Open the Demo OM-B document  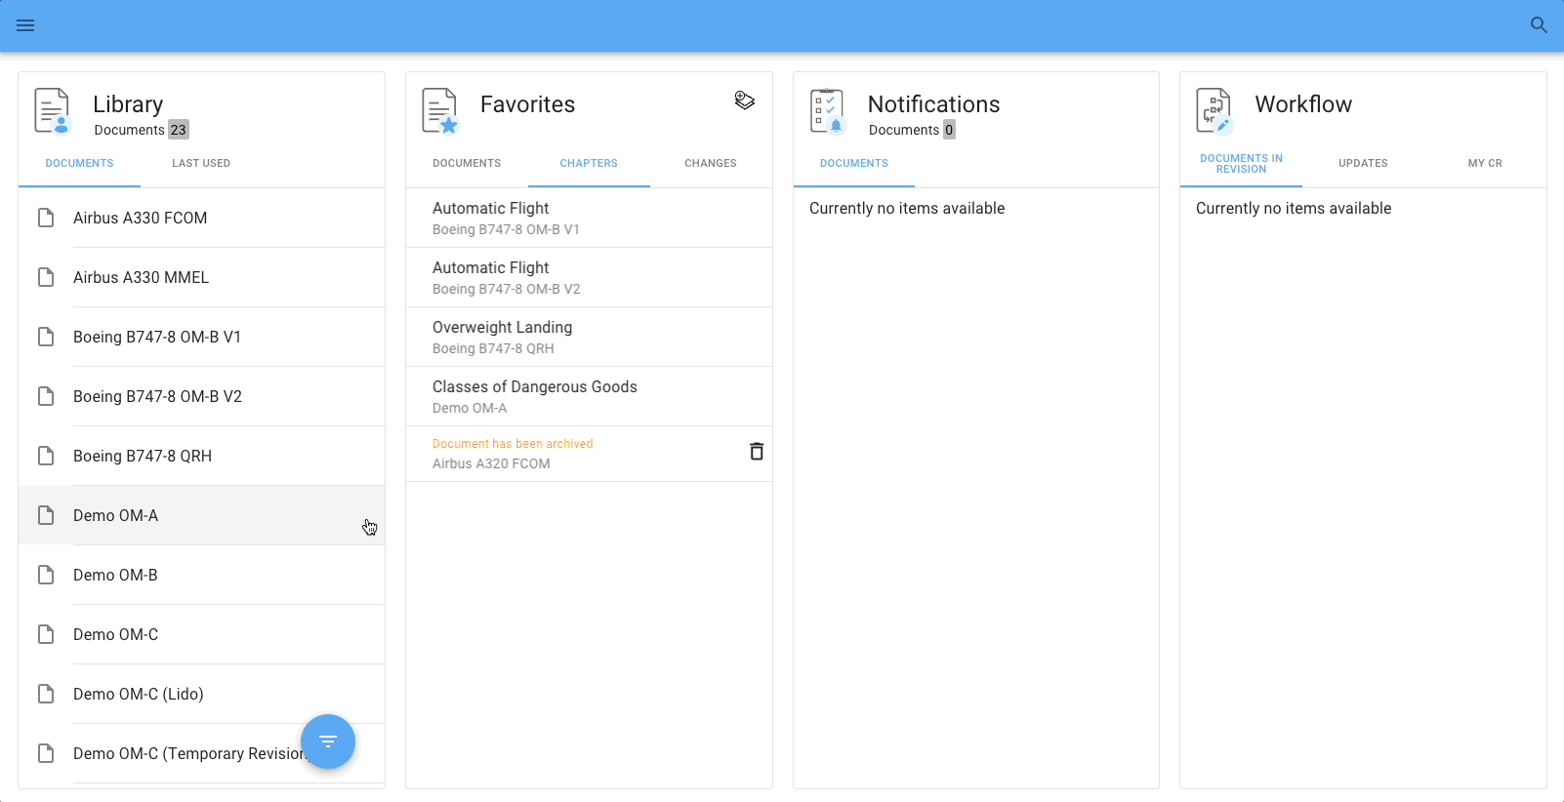201,575
